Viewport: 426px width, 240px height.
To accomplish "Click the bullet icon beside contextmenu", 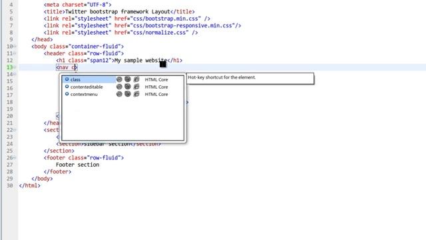I will (67, 94).
